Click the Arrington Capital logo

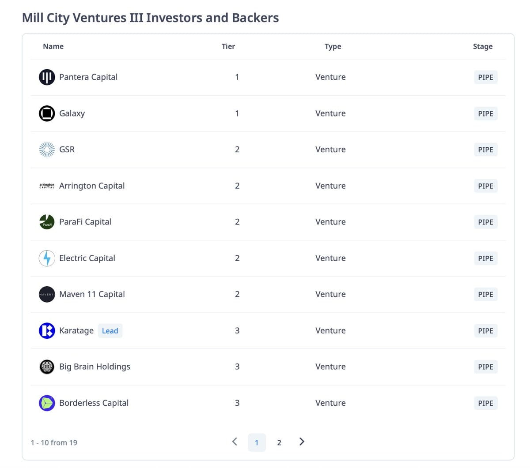tap(47, 186)
